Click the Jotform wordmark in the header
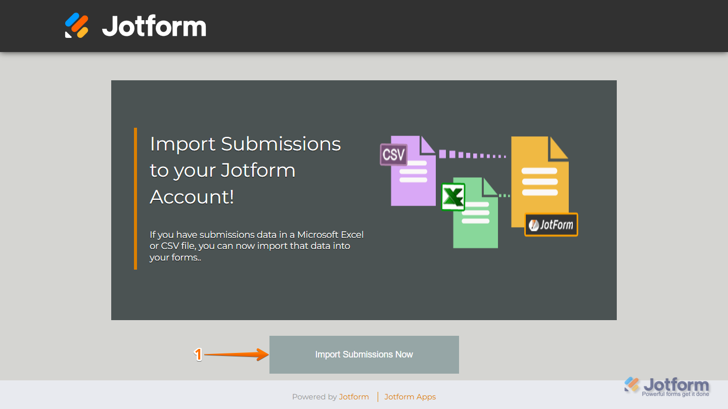The height and width of the screenshot is (409, 728). click(154, 26)
